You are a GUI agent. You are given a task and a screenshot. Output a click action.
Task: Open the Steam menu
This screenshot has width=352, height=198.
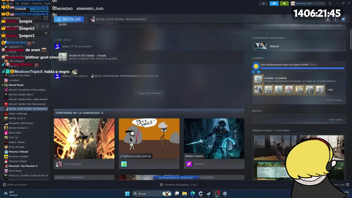[x=10, y=3]
